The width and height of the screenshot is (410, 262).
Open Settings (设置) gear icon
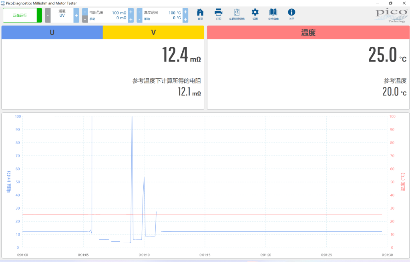[255, 14]
